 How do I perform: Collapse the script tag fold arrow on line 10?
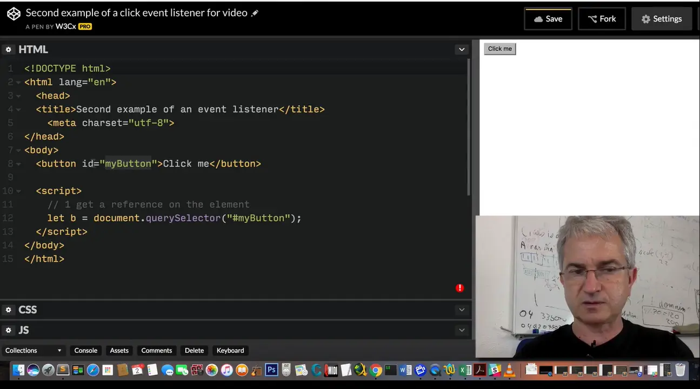[x=18, y=191]
